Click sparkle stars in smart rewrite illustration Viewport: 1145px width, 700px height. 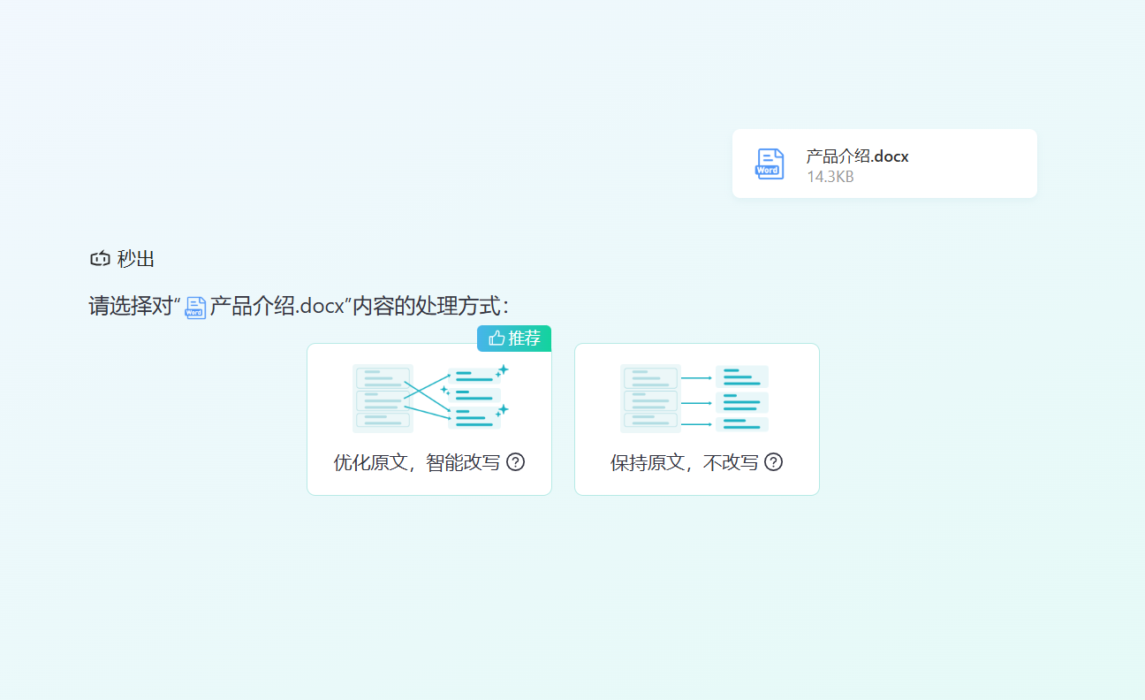click(502, 371)
